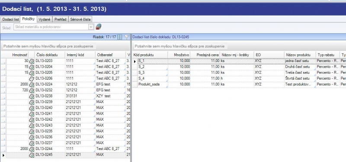The width and height of the screenshot is (346, 162).
Task: Open the Sériové čísla tab
Action: point(80,19)
